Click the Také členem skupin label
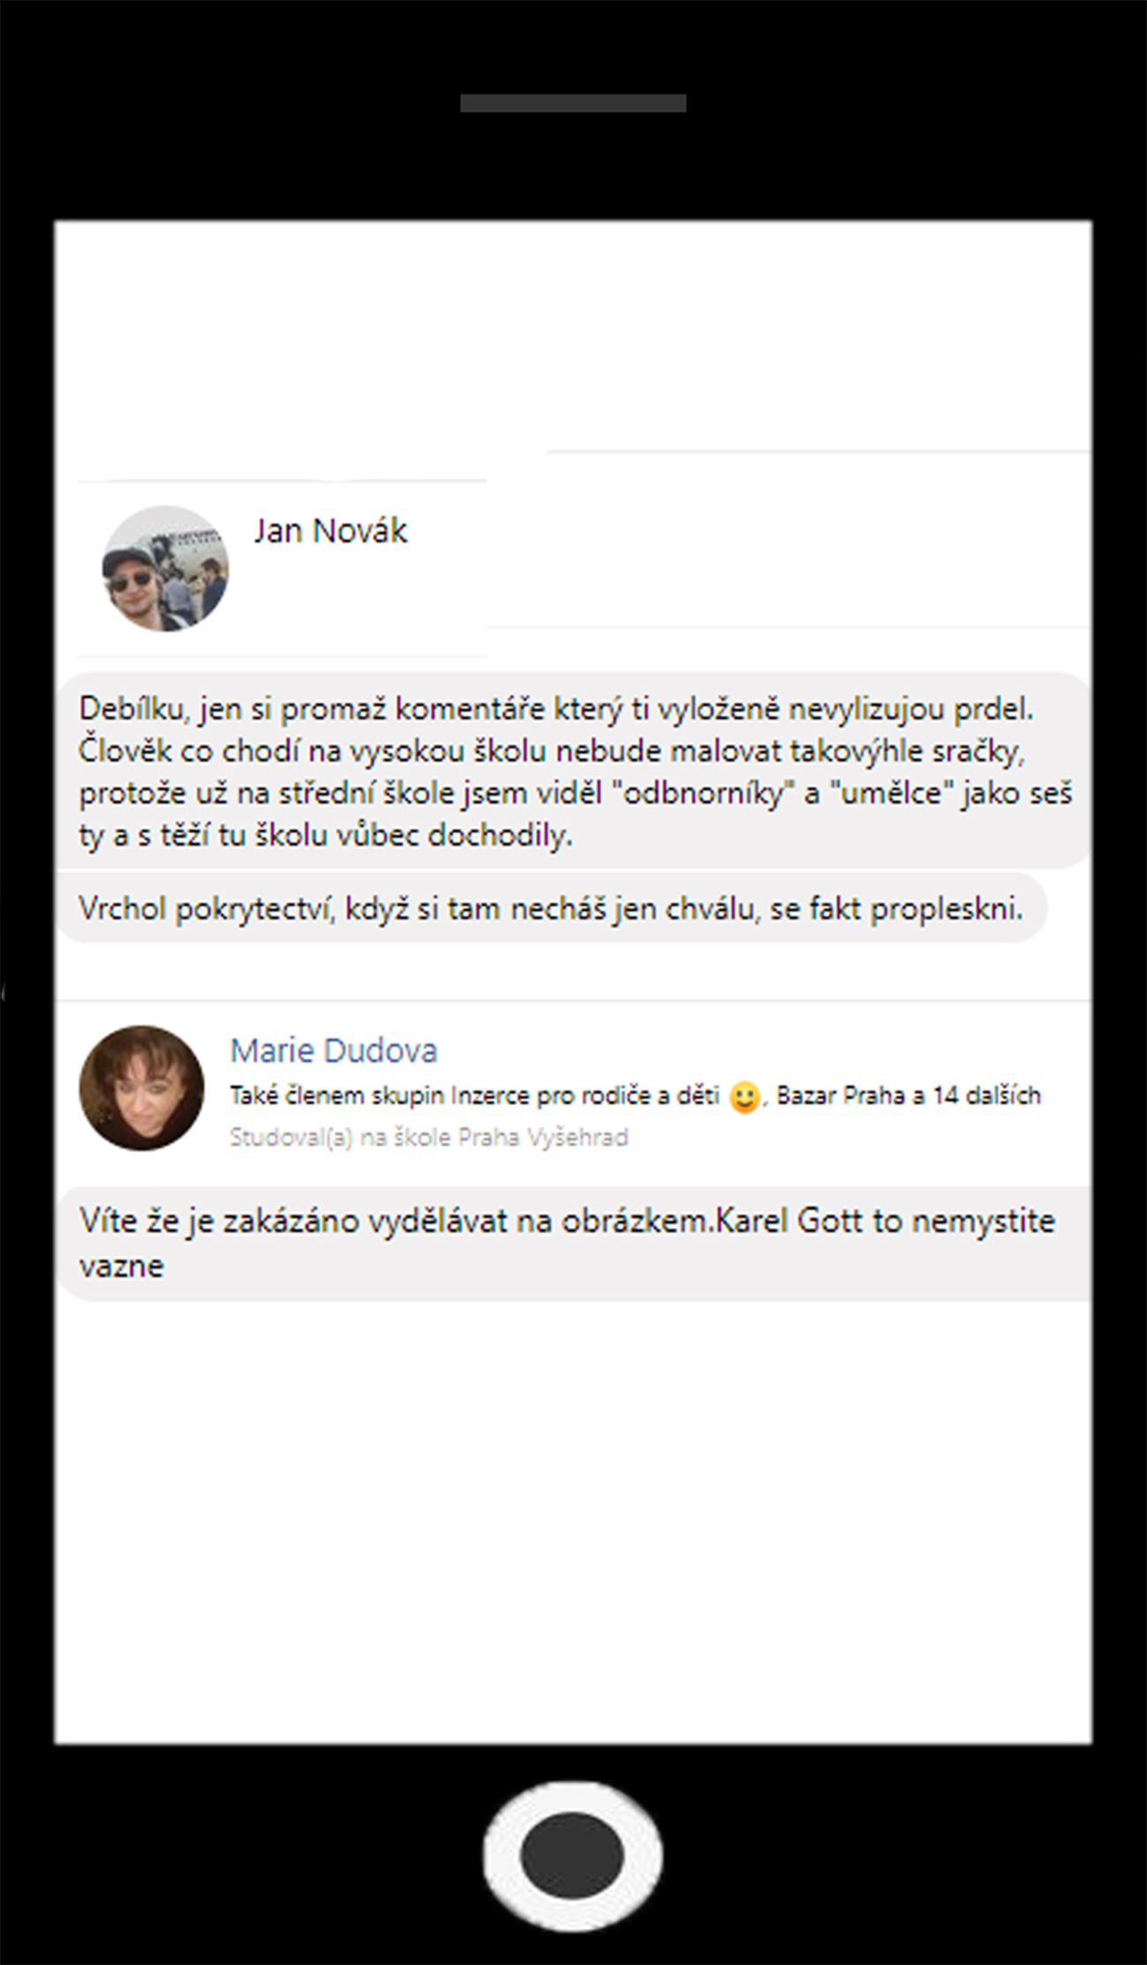Screen dimensions: 1147x1965 tap(337, 1095)
